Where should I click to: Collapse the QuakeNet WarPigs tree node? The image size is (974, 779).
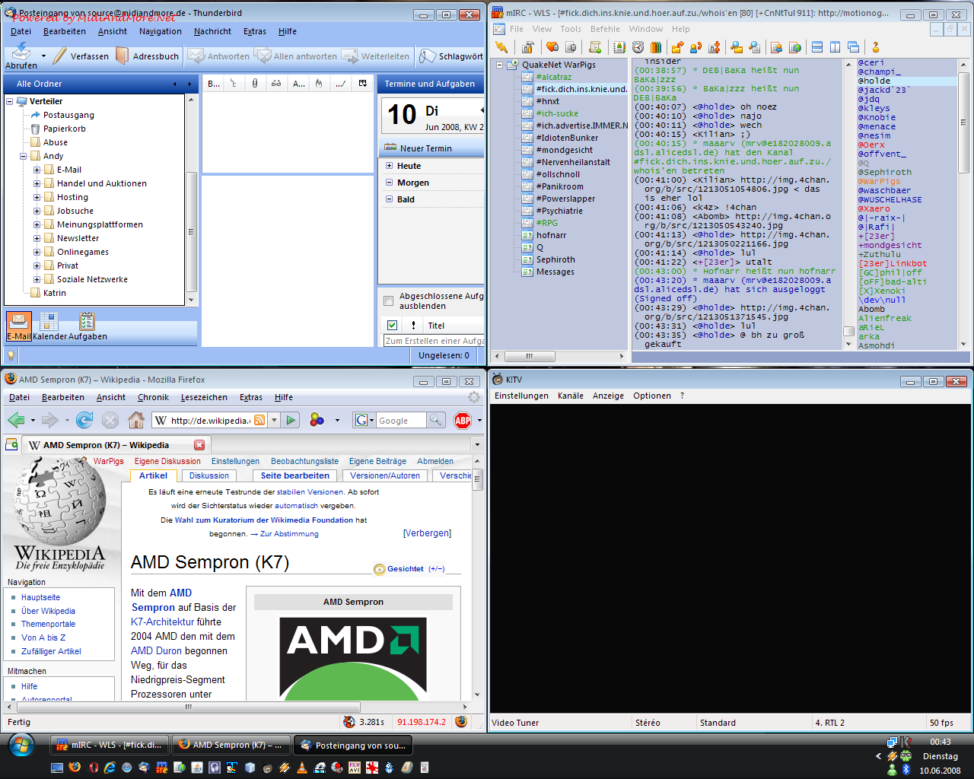pyautogui.click(x=500, y=65)
